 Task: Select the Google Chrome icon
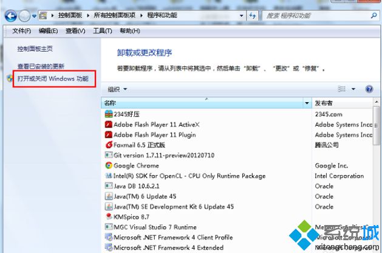coord(109,165)
